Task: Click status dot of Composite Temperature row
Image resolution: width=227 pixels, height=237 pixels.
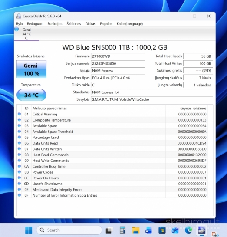Action: (19, 120)
